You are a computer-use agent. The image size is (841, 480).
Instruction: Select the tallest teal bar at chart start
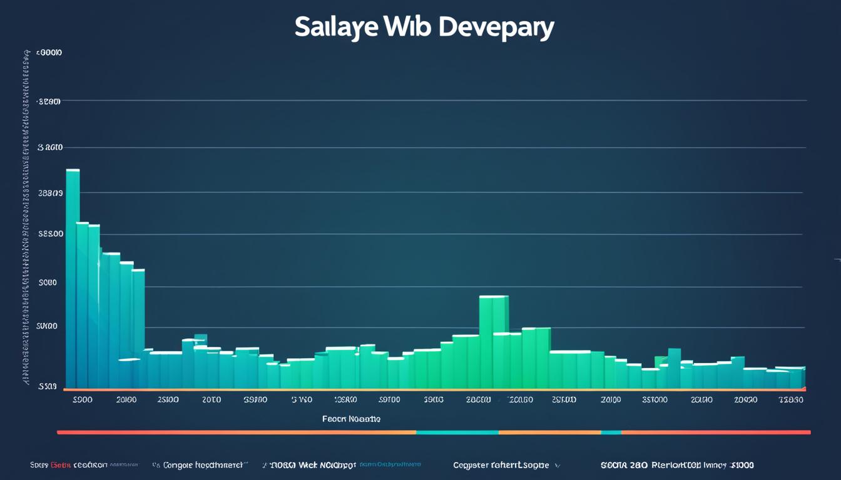pyautogui.click(x=73, y=278)
